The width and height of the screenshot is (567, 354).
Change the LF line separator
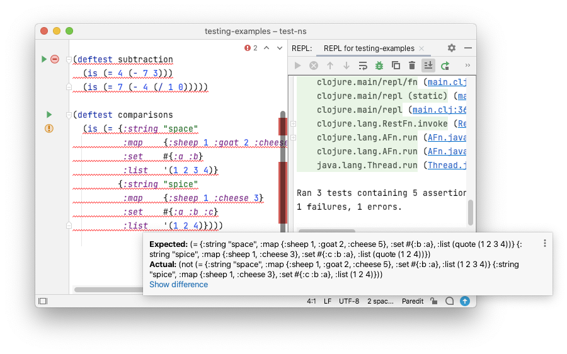(328, 301)
